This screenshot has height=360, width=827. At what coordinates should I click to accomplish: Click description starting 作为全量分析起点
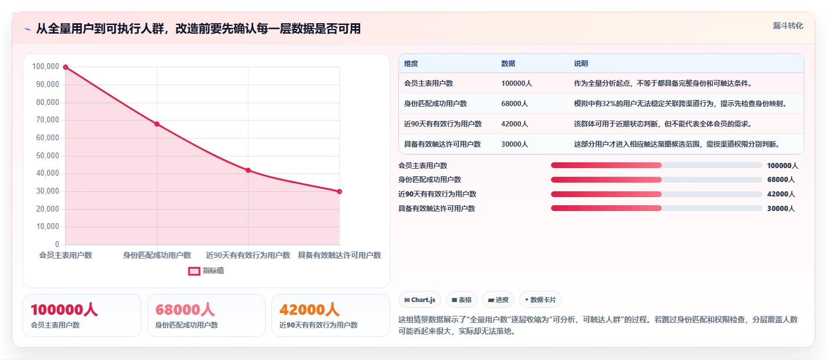pyautogui.click(x=663, y=83)
